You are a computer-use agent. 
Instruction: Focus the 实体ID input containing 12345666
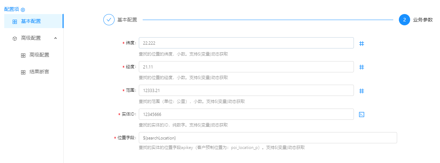tap(246, 114)
